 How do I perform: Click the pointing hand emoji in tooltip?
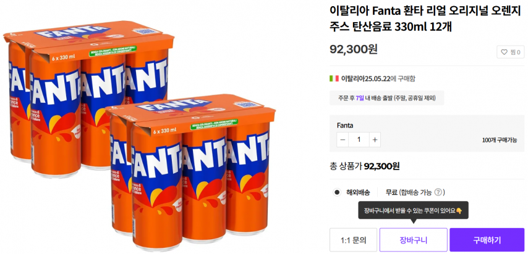point(458,210)
